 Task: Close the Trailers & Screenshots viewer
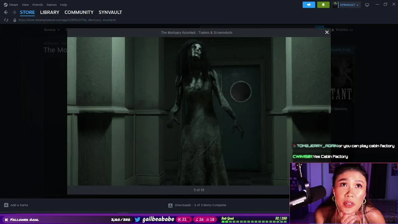pyautogui.click(x=327, y=32)
